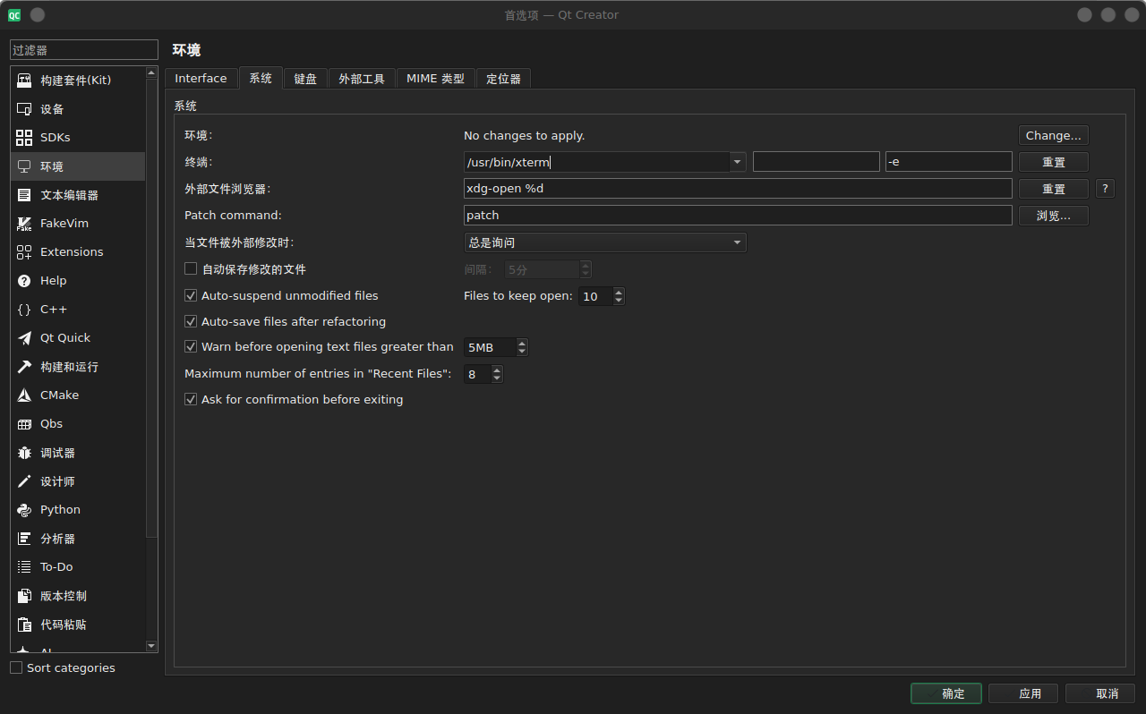Toggle Auto-suspend unmodified files checkbox
Screen dimensions: 1146x714
point(191,295)
